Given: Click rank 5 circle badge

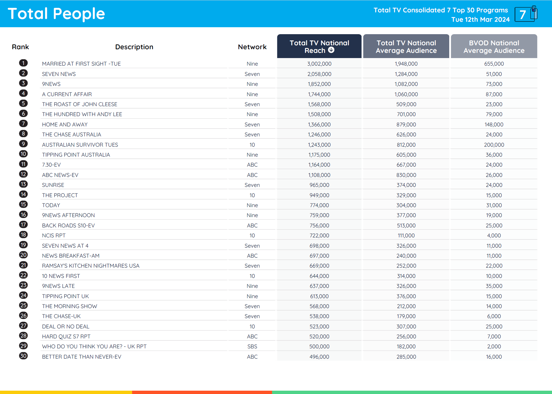Looking at the screenshot, I should click(x=23, y=103).
